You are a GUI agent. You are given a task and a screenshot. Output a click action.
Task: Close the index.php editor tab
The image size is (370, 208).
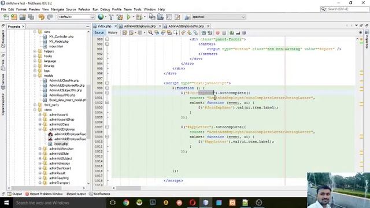[x=116, y=26]
